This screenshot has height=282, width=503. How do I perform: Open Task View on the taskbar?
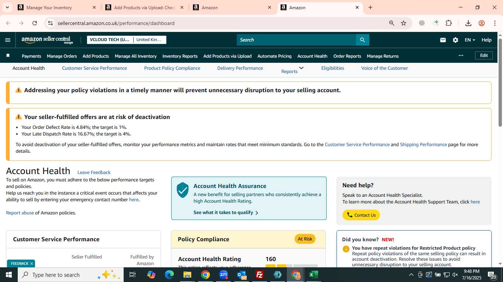click(x=133, y=275)
